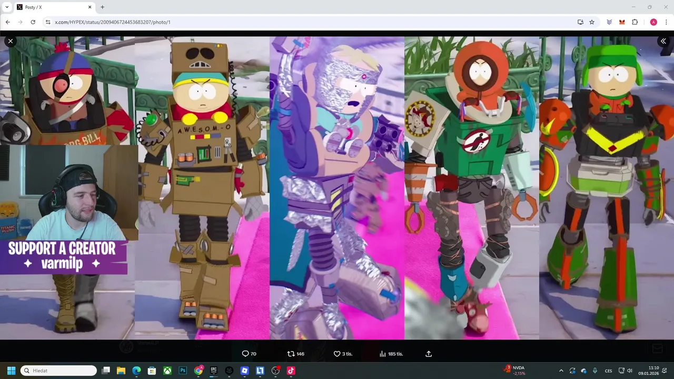Viewport: 674px width, 379px height.
Task: Open the clock showing 11:10 09.01.2026
Action: (648, 371)
